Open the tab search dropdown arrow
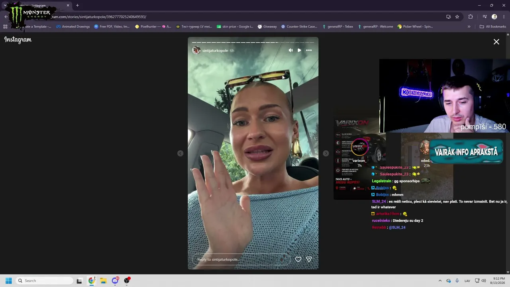510x287 pixels. (5, 6)
